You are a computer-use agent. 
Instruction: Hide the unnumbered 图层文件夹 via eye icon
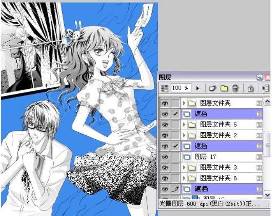(x=165, y=103)
